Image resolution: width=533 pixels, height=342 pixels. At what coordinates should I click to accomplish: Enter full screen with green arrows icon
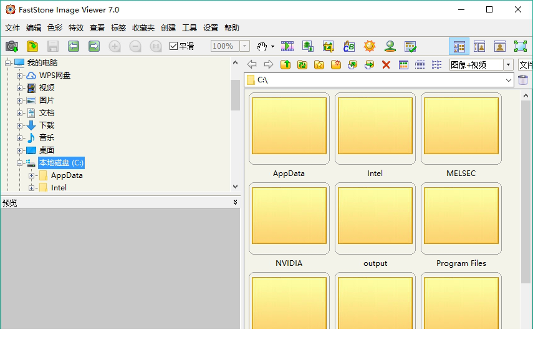click(x=520, y=46)
